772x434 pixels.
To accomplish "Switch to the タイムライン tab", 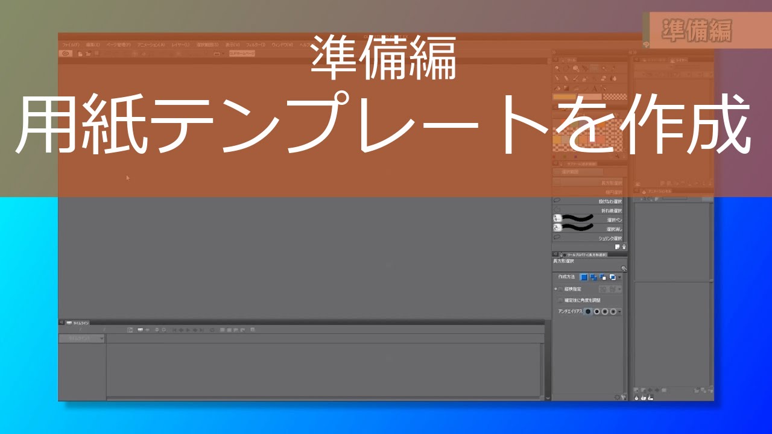I will click(78, 323).
